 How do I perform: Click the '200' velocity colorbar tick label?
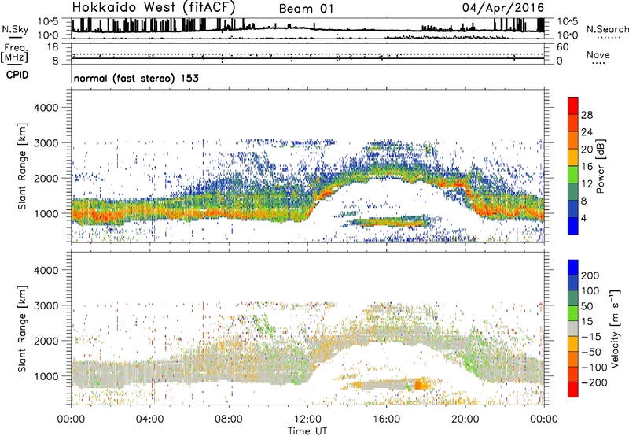590,275
